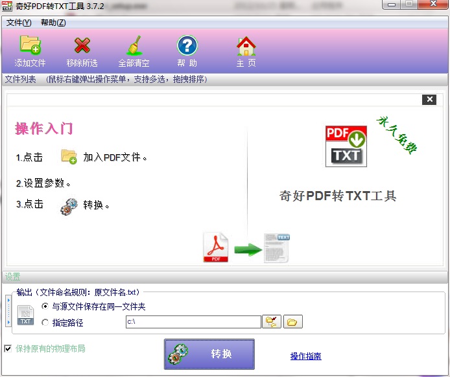The image size is (450, 377).
Task: Click the TXT file icon in output settings
Action: click(x=25, y=315)
